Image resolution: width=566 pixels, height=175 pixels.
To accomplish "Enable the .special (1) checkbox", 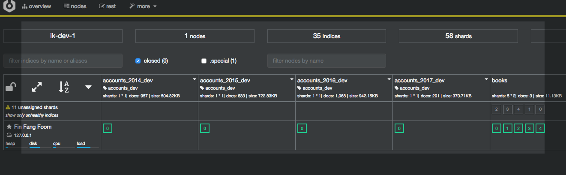I will (204, 61).
